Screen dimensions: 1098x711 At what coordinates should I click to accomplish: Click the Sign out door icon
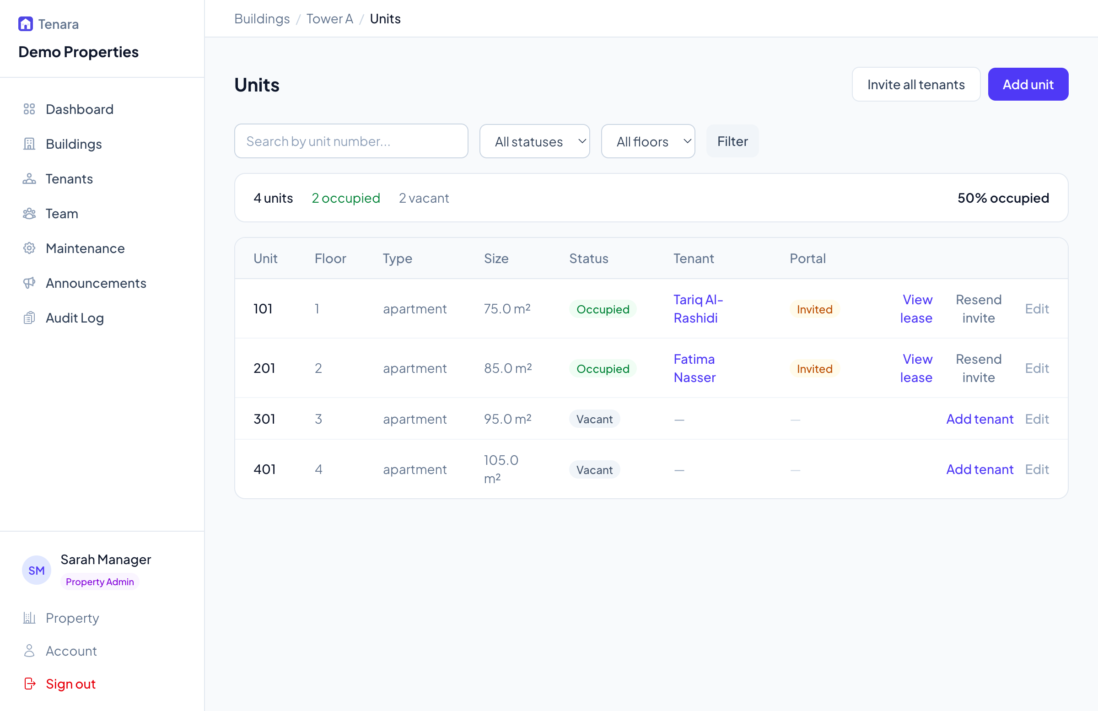30,683
